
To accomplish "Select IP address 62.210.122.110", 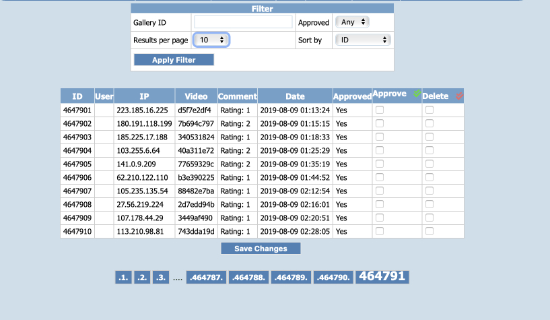I will tap(143, 178).
